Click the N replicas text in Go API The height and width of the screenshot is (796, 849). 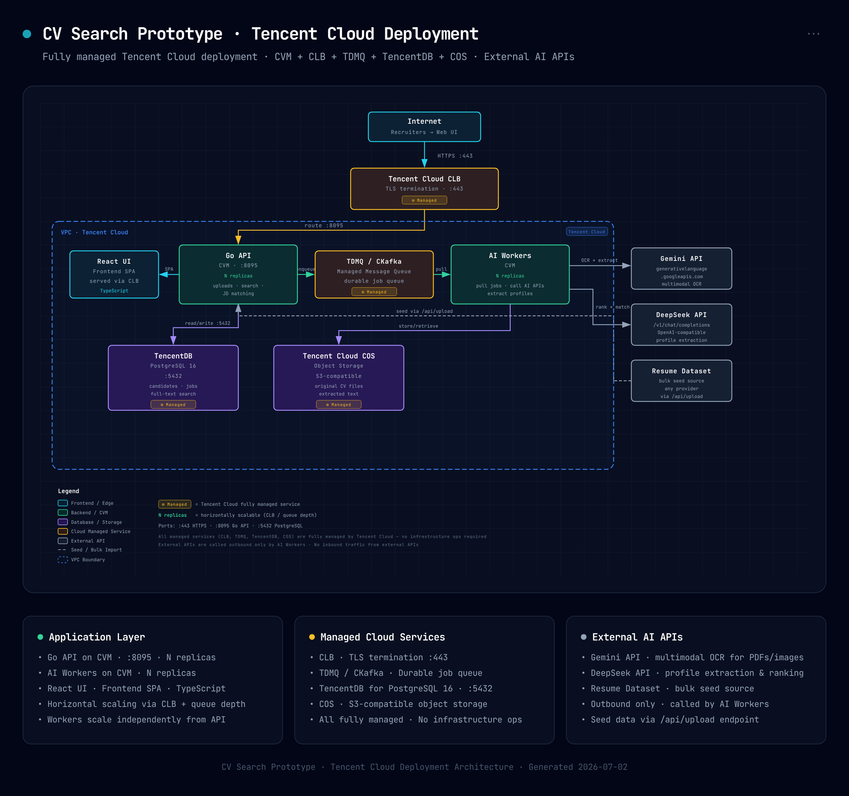pyautogui.click(x=238, y=276)
